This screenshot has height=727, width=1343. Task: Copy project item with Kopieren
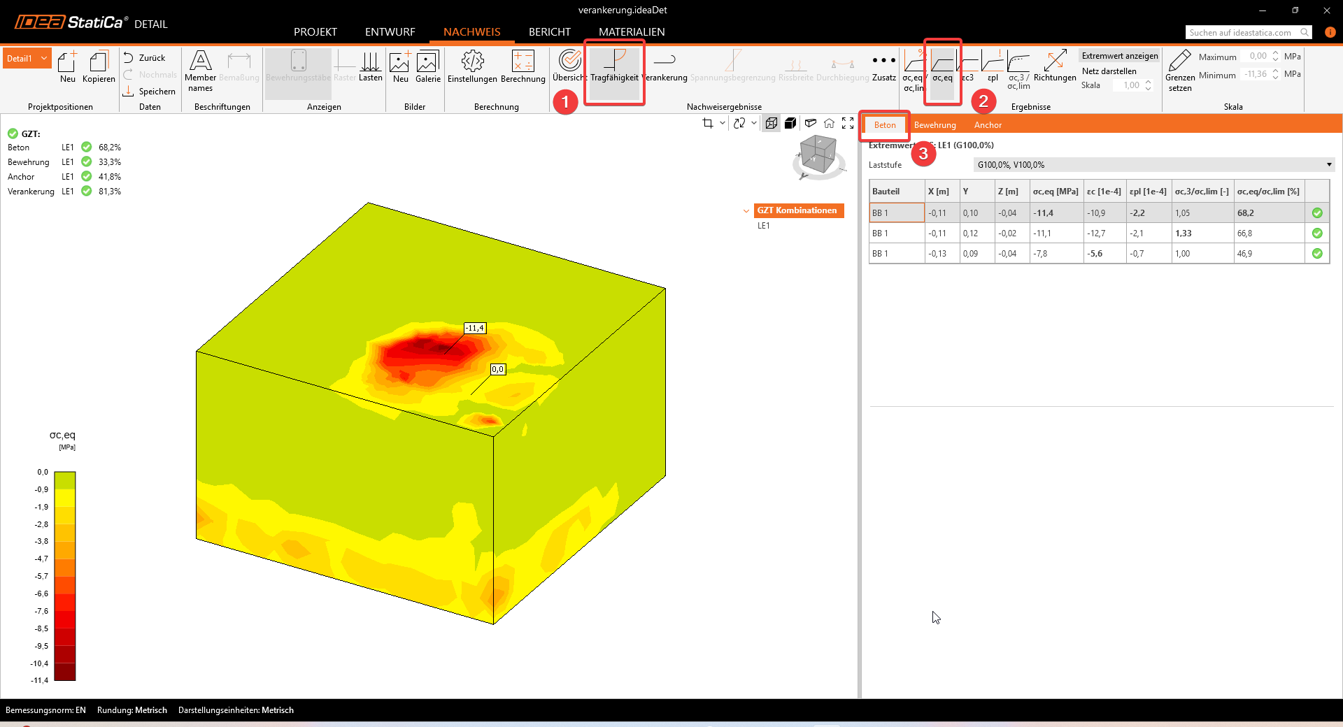tap(99, 67)
